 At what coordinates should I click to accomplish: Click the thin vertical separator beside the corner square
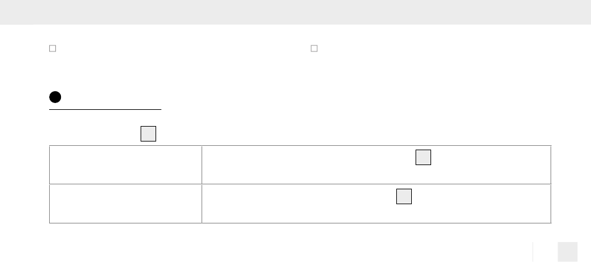coord(533,251)
